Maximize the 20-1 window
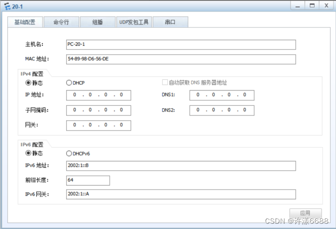The width and height of the screenshot is (336, 229). (x=312, y=6)
